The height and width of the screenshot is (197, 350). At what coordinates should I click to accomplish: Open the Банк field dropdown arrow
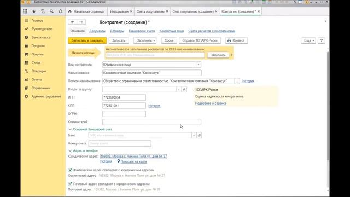[x=194, y=135]
